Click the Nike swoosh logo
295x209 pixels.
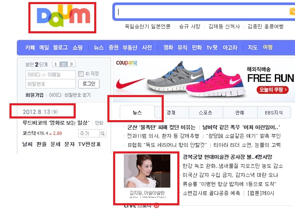pos(130,84)
